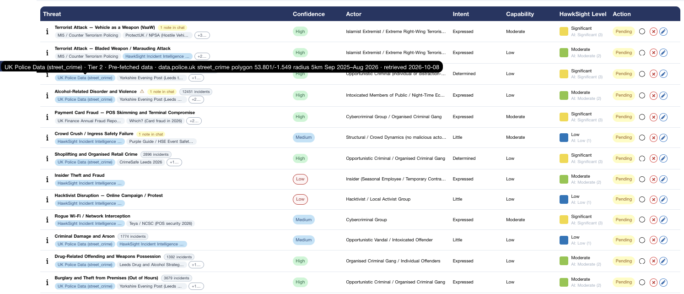Open info icon for Bladed Weapon / Marauding Attack
The image size is (684, 294).
[x=47, y=53]
